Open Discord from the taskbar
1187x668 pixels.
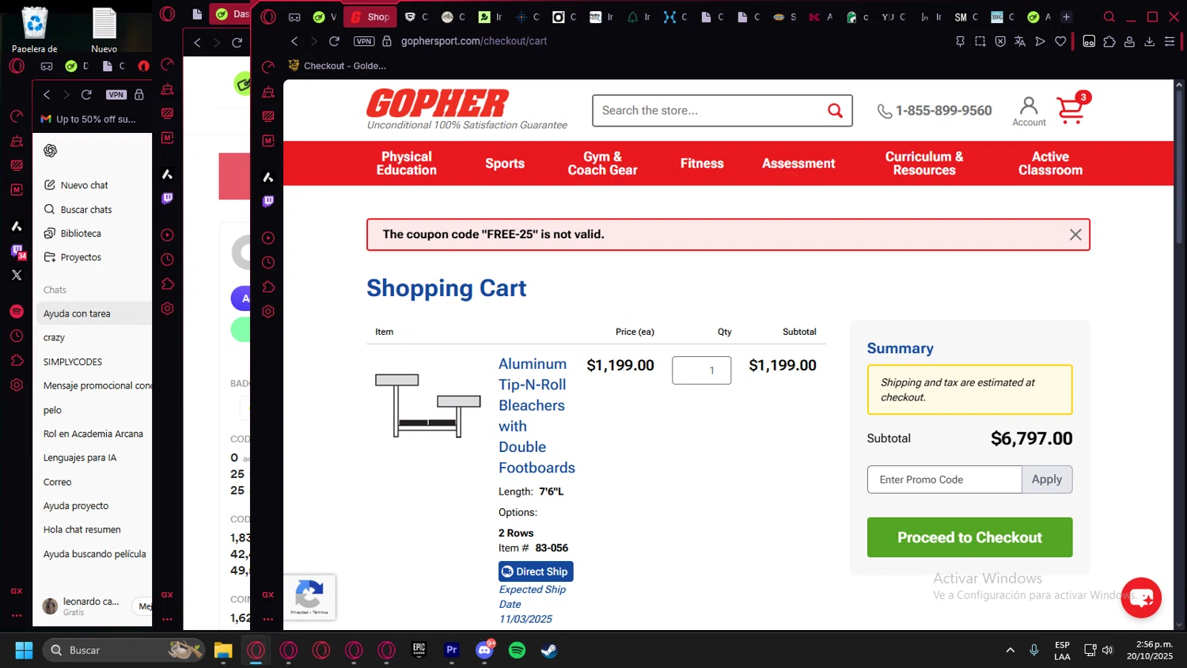click(x=484, y=651)
